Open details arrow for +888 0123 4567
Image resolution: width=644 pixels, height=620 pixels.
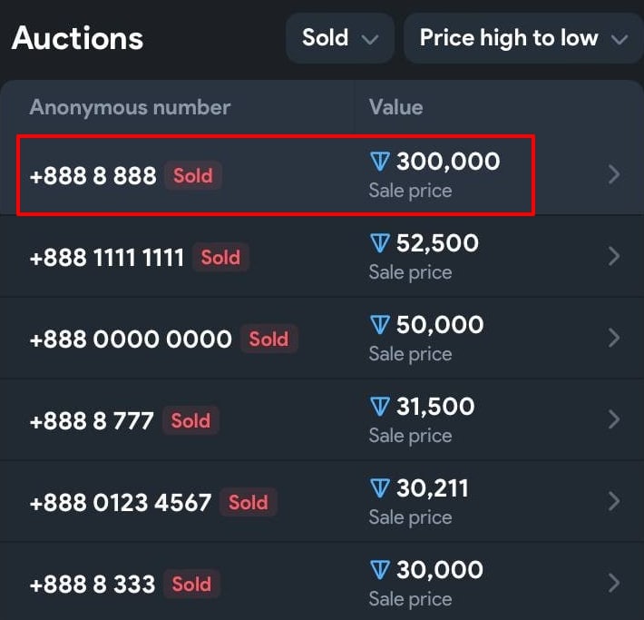point(614,502)
